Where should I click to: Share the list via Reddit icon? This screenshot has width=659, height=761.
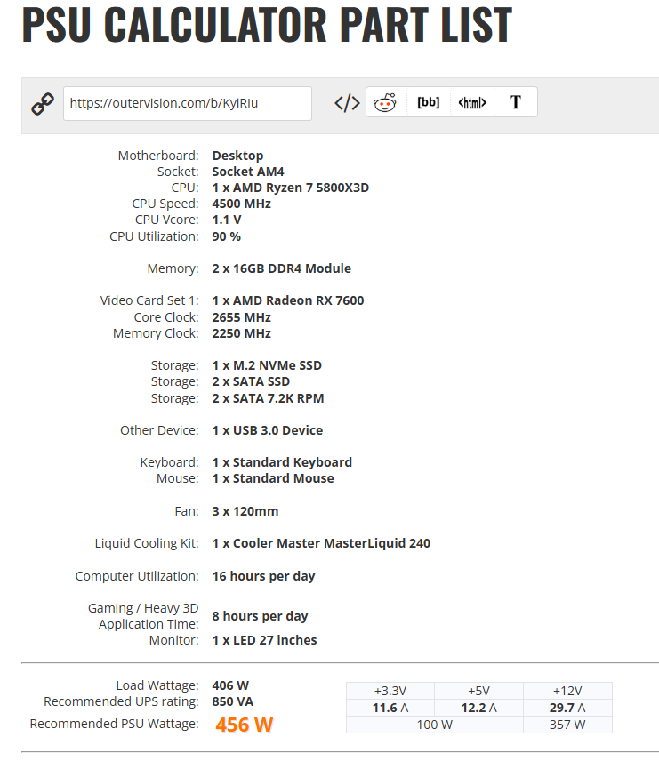[384, 102]
